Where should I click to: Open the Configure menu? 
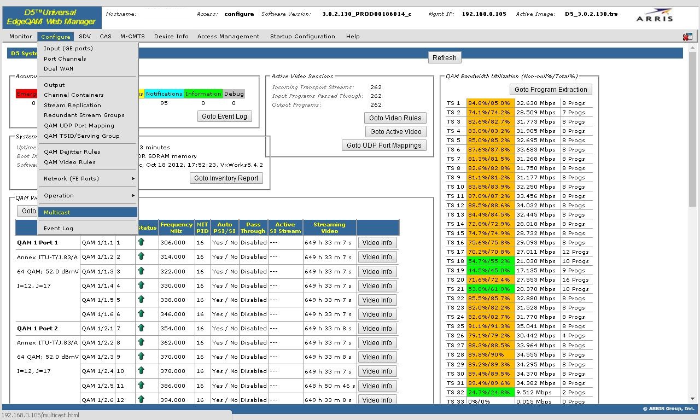55,37
